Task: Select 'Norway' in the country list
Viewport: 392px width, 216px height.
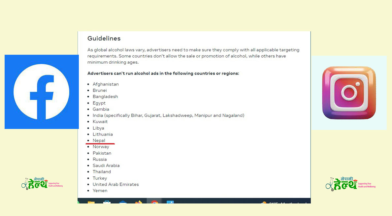Action: coord(101,147)
